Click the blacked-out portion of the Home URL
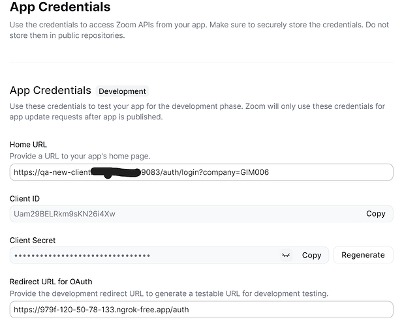Screen dimensions: 404x326 (x=116, y=173)
